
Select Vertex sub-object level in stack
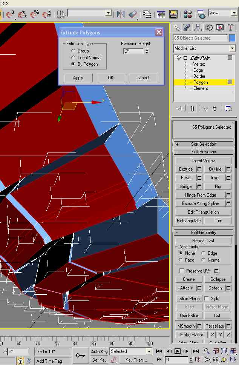coord(199,64)
